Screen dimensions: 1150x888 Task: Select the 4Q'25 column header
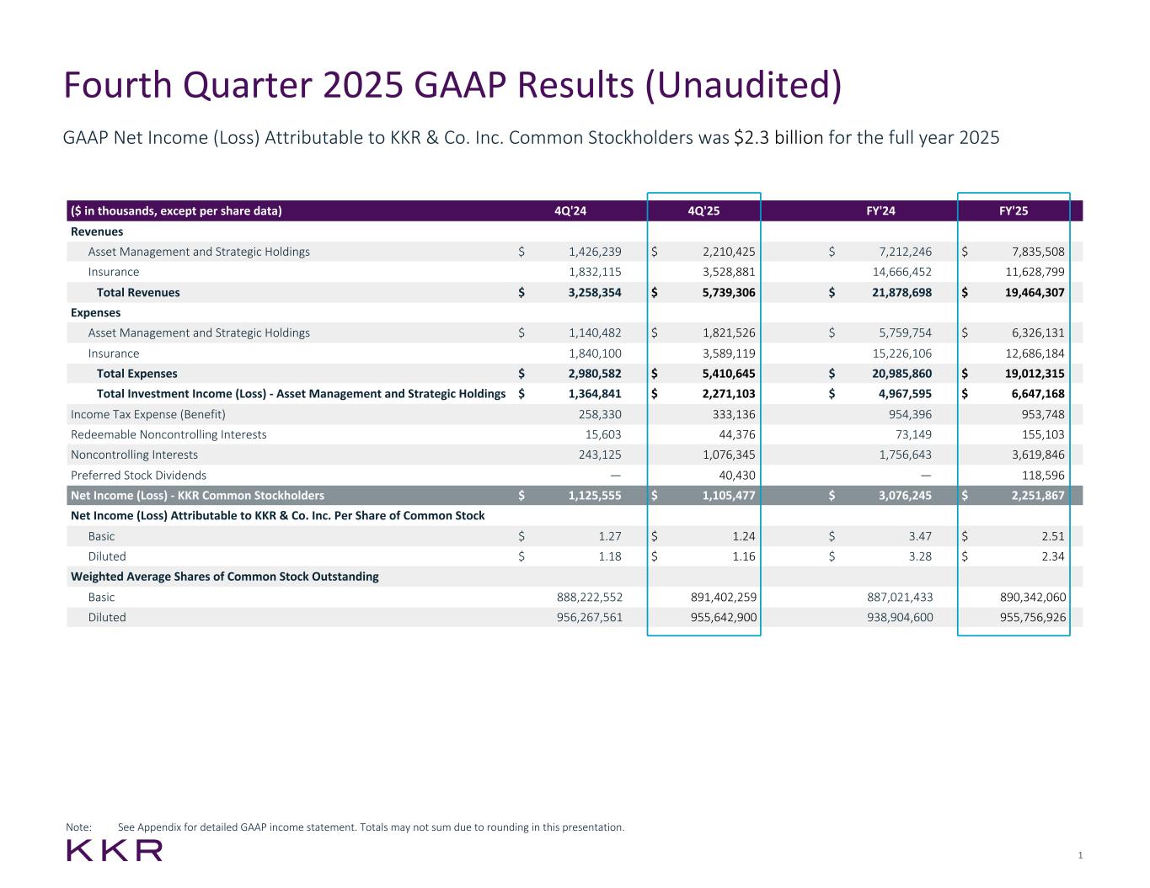click(703, 211)
